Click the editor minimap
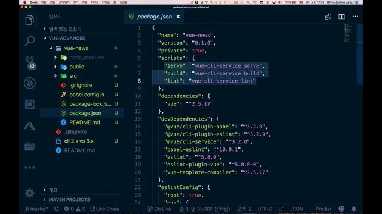The height and width of the screenshot is (214, 382). tap(349, 33)
